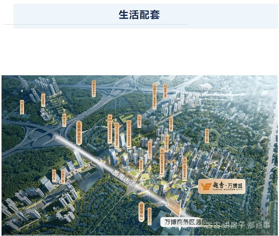Click the 约200m 地标商业综合体 label

tap(162, 162)
